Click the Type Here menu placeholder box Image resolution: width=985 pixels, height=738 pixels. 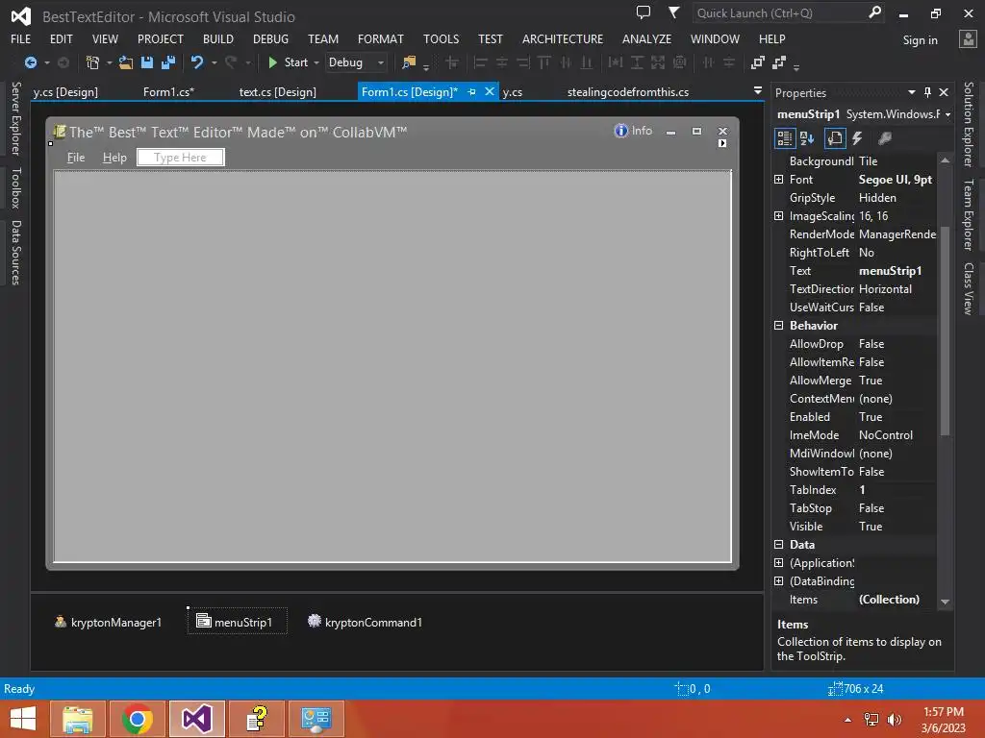coord(180,157)
